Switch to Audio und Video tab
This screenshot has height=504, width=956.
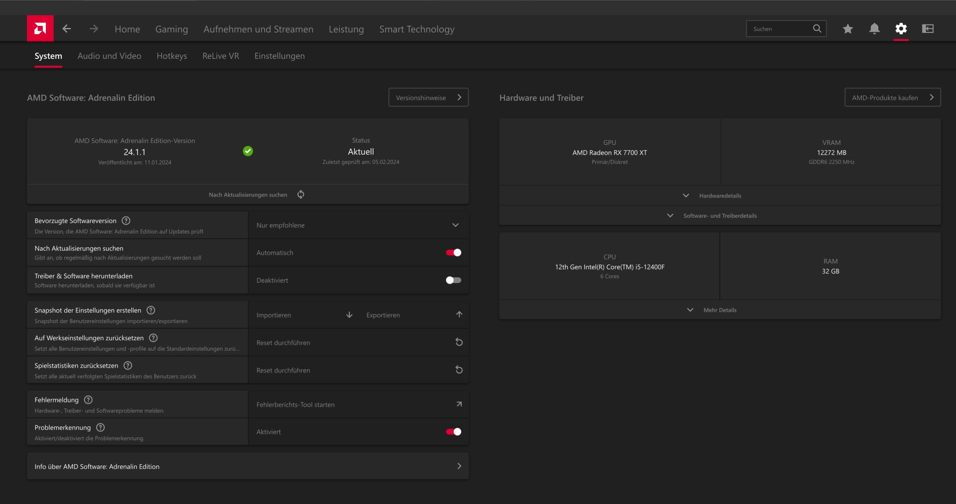(110, 56)
